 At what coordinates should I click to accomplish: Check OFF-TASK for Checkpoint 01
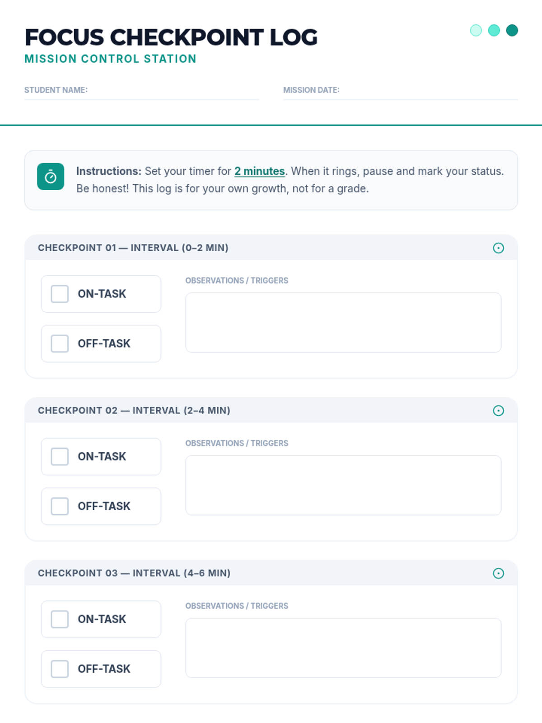pos(60,343)
